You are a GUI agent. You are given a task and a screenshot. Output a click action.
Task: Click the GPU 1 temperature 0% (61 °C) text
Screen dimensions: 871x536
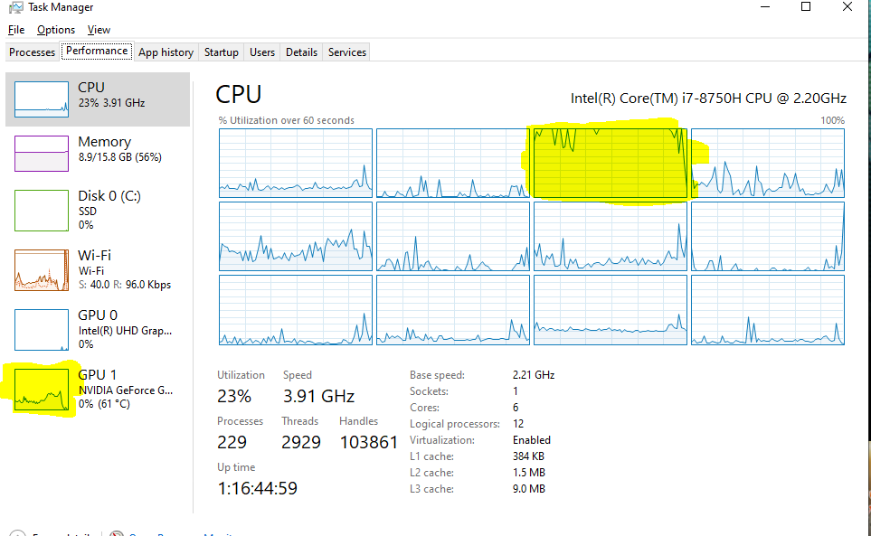[104, 404]
